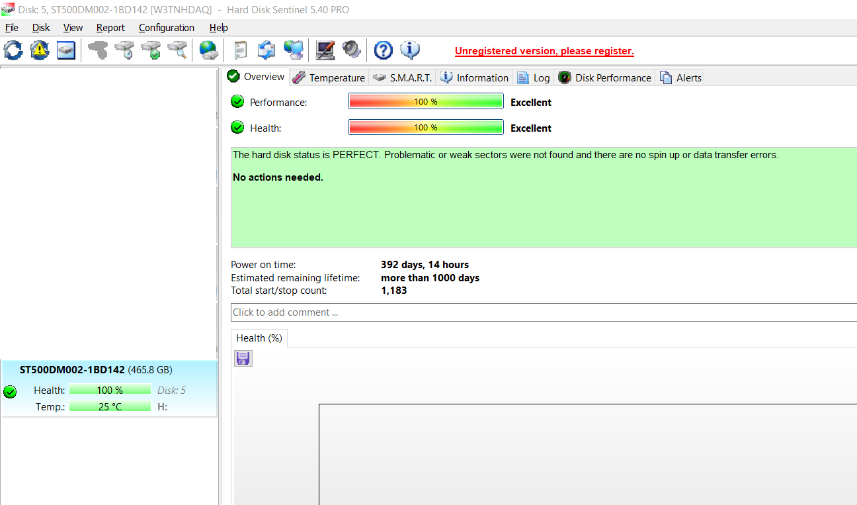The image size is (857, 505).
Task: Click the Performance 100 % bar
Action: (x=426, y=102)
